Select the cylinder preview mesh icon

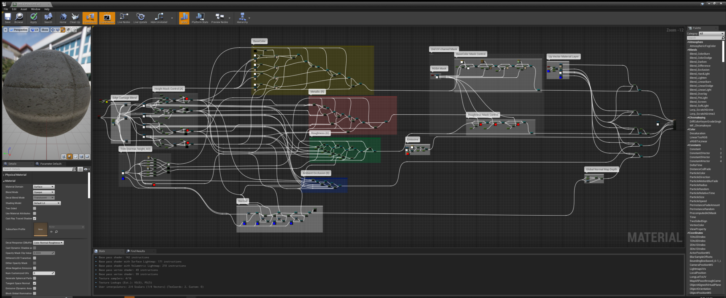(x=64, y=156)
